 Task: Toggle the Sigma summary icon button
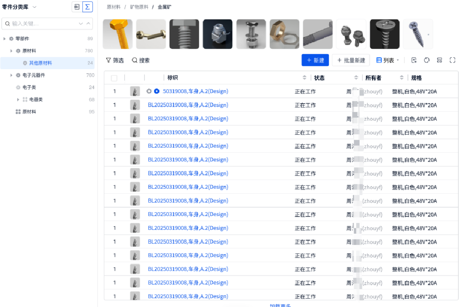click(87, 7)
